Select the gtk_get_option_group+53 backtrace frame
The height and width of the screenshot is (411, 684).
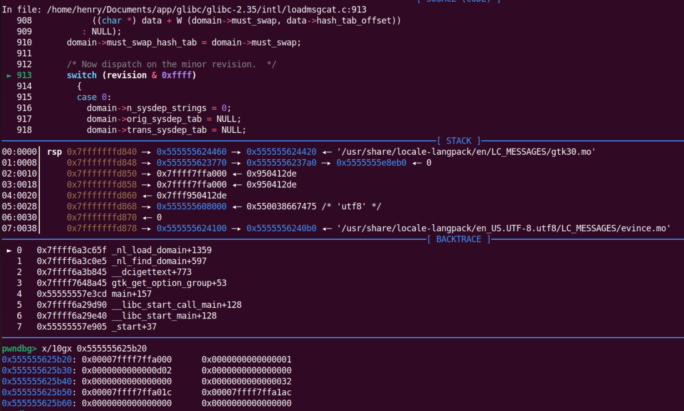coord(169,283)
